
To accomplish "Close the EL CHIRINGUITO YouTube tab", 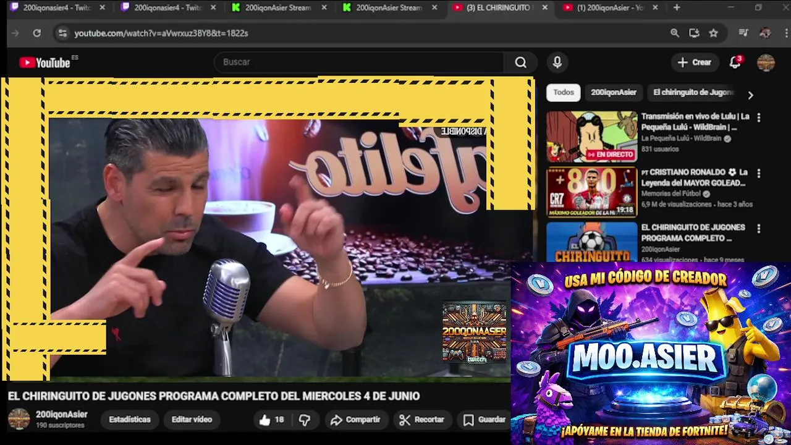I will (544, 7).
